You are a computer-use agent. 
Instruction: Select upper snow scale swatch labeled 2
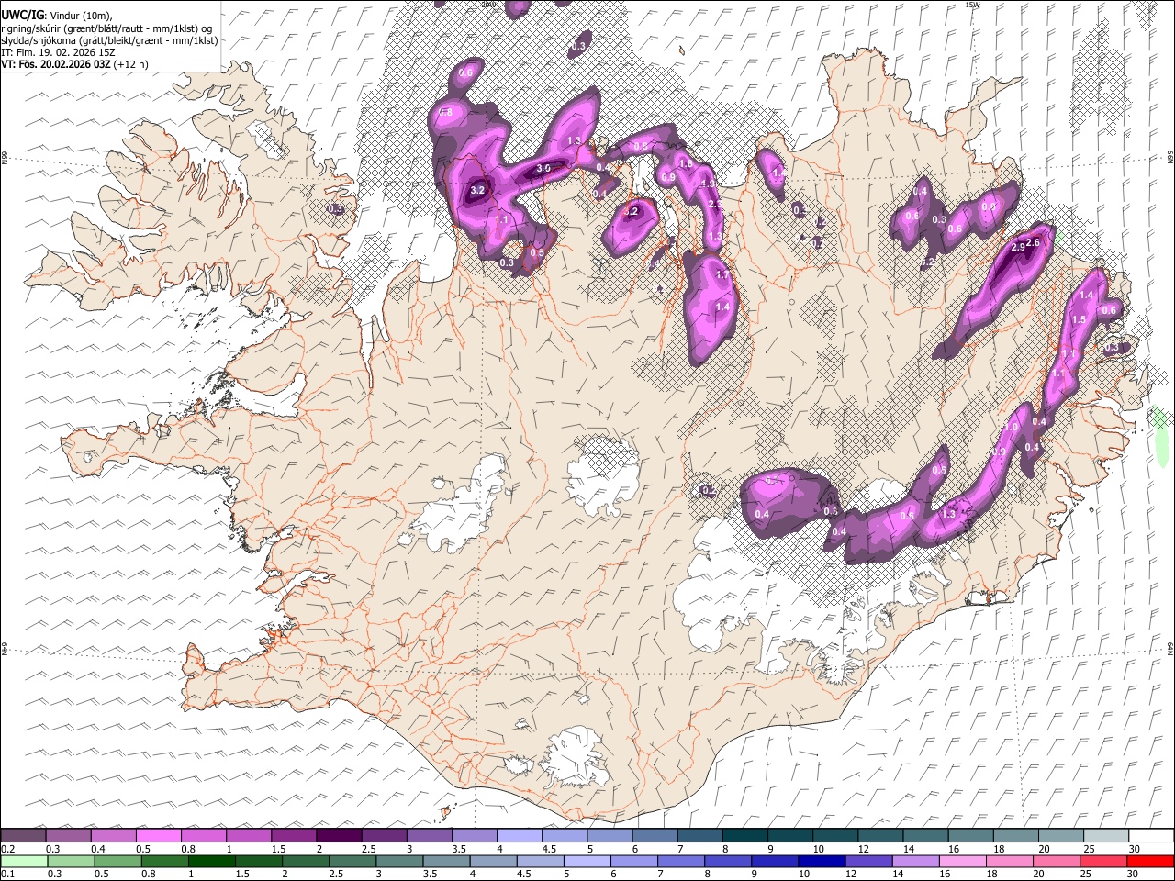339,836
